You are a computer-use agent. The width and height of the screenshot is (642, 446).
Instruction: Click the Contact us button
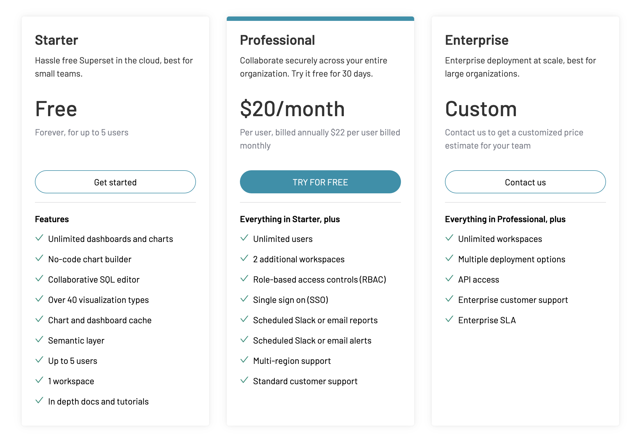tap(525, 182)
